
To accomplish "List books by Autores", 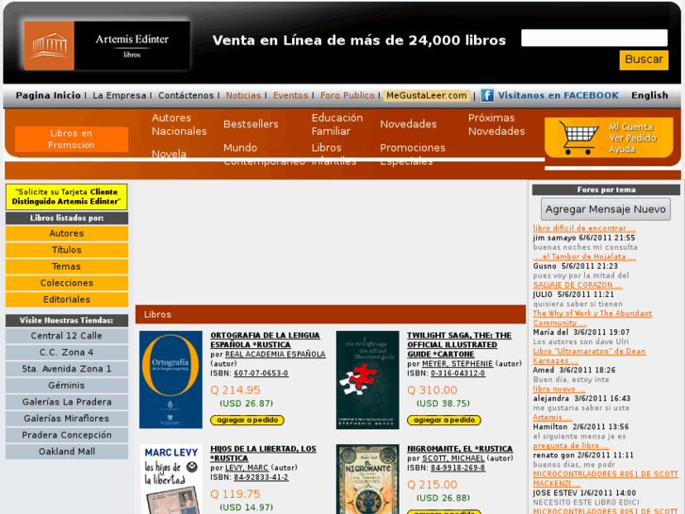I will [x=66, y=234].
